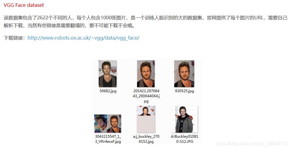Click the 201421.29706443_290X440X4.jpg file name
This screenshot has height=149, width=291.
146,96
